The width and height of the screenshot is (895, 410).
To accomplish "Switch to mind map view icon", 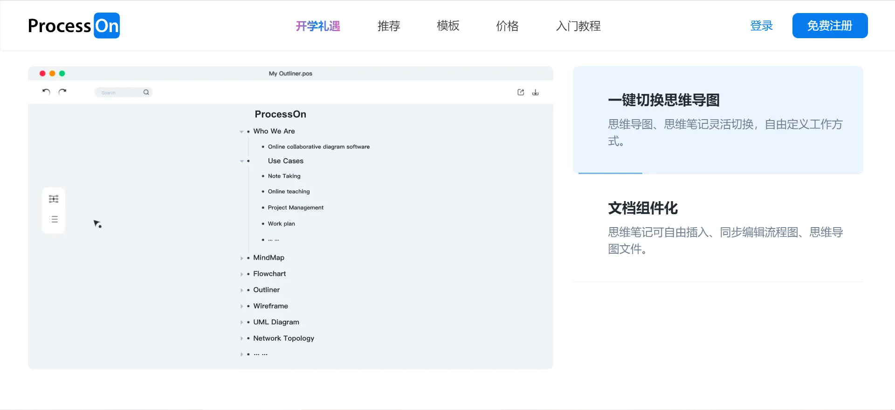I will pyautogui.click(x=54, y=199).
